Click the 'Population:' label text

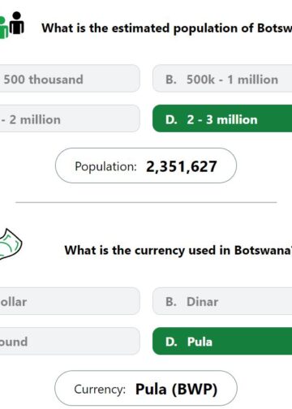105,166
